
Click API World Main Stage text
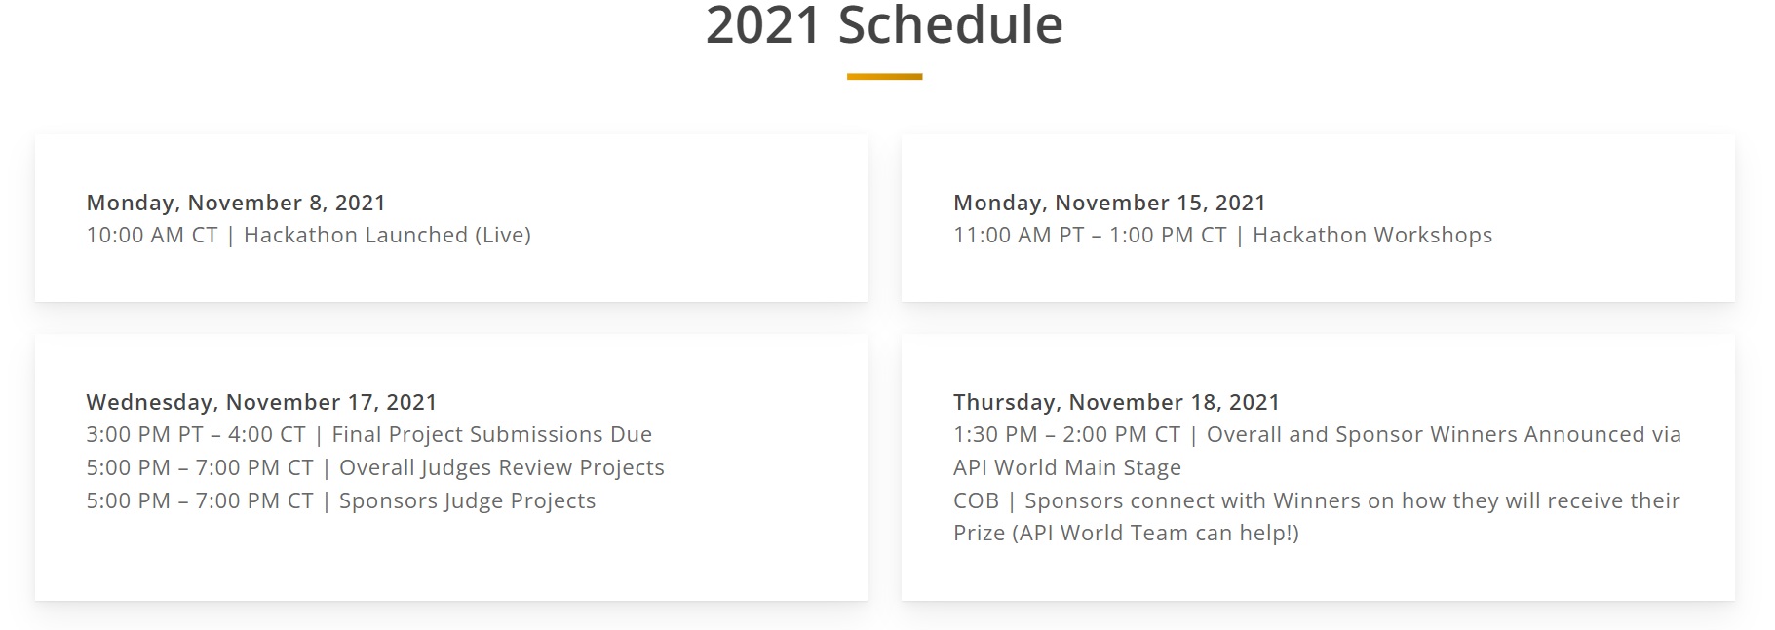tap(1067, 467)
